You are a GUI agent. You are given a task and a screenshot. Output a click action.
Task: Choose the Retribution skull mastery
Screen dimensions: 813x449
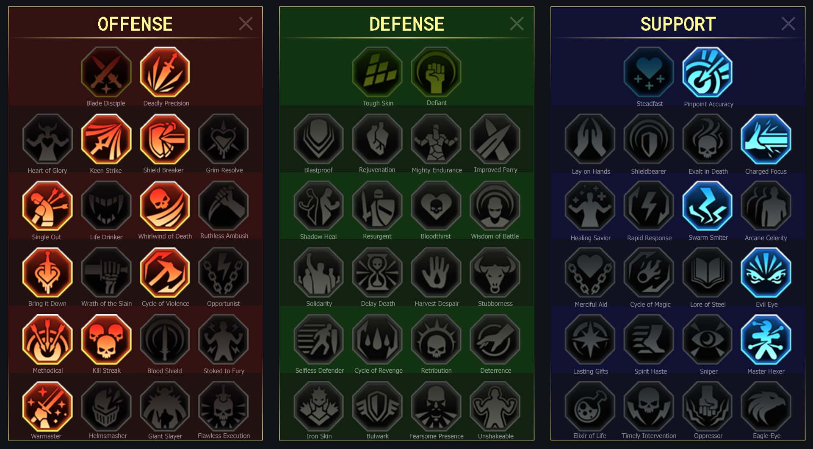coord(436,340)
